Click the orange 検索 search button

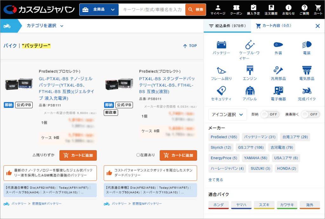pyautogui.click(x=196, y=10)
